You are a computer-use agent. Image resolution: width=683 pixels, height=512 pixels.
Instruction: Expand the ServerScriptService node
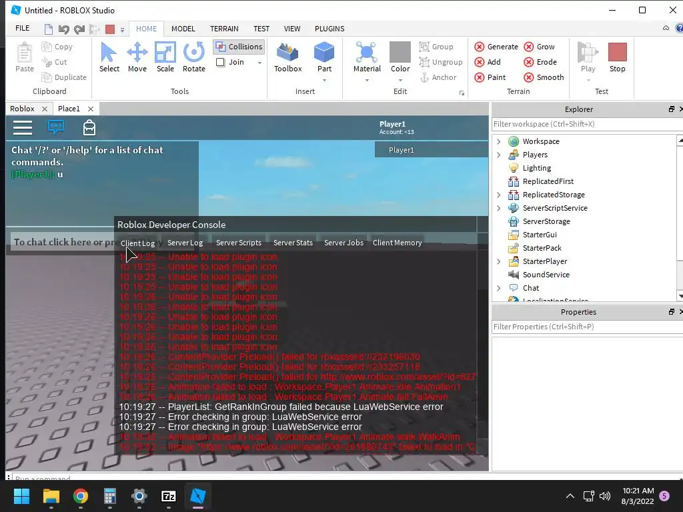[x=499, y=208]
